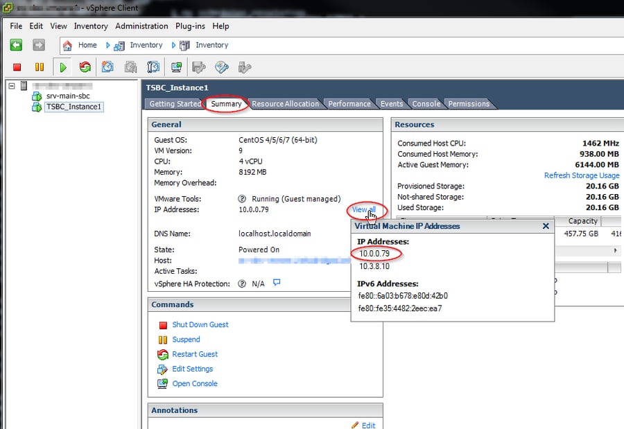Click the Open Console command icon
The width and height of the screenshot is (624, 429).
[x=162, y=384]
